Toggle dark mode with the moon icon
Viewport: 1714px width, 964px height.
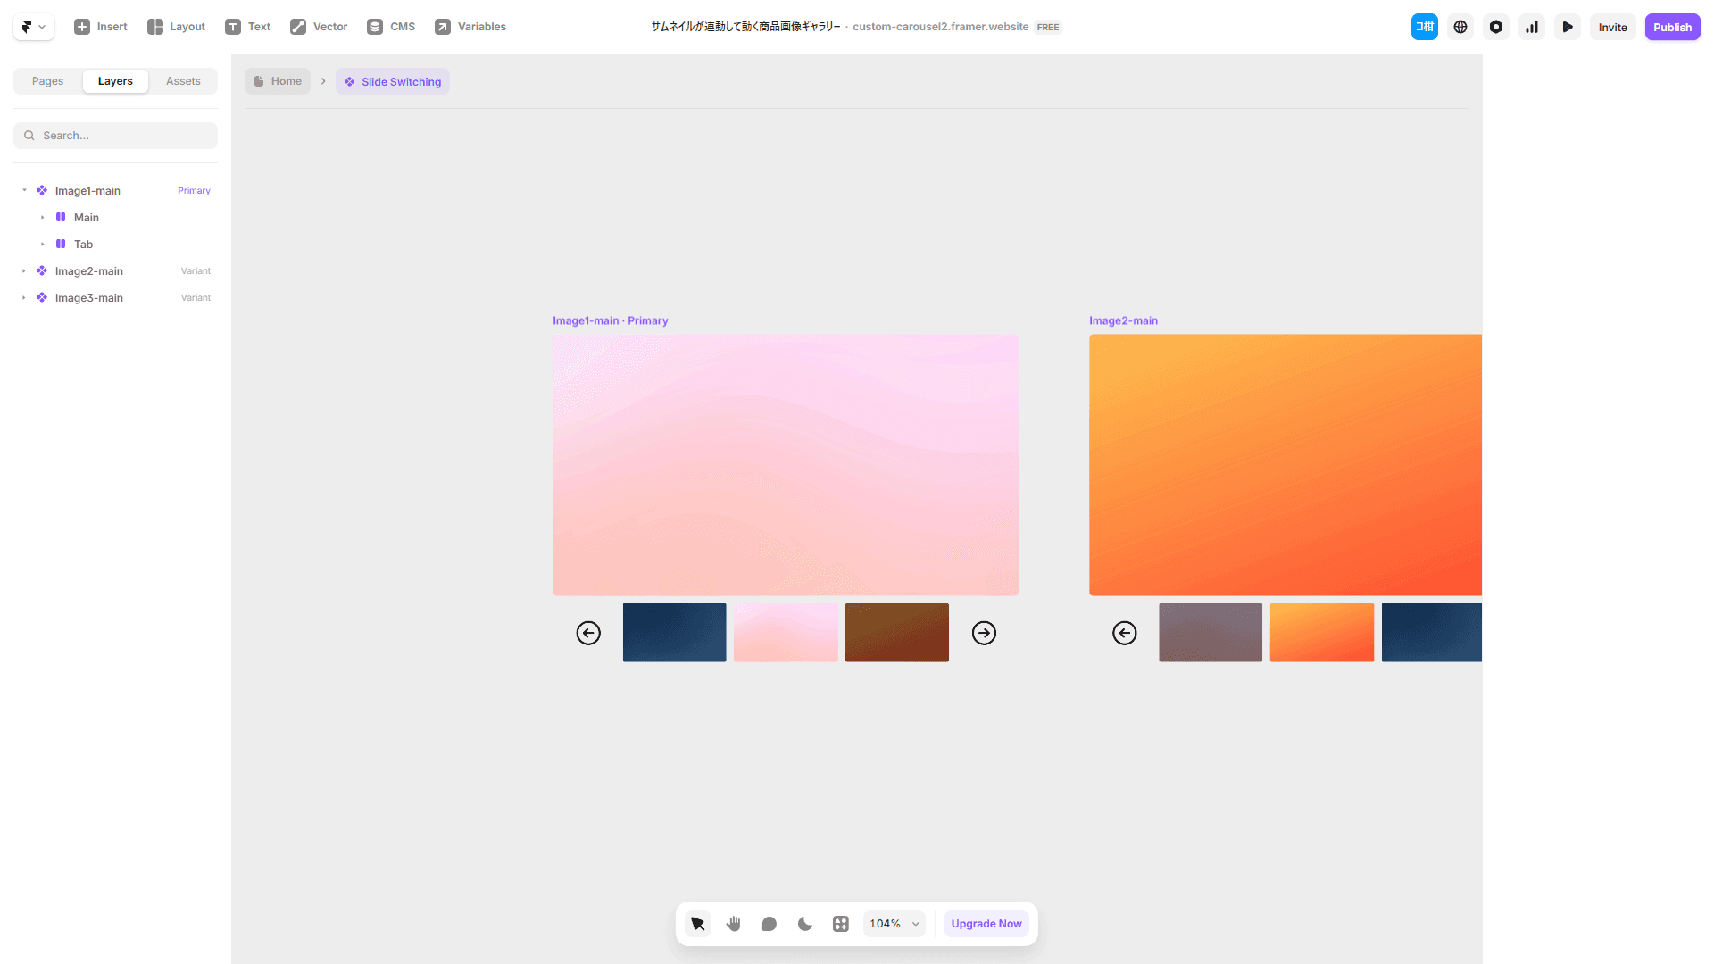805,924
